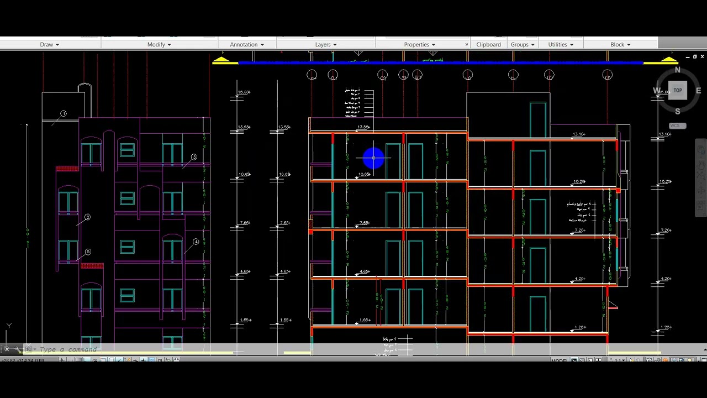The width and height of the screenshot is (707, 398).
Task: Click the TOP face of the ViewCube
Action: [677, 90]
